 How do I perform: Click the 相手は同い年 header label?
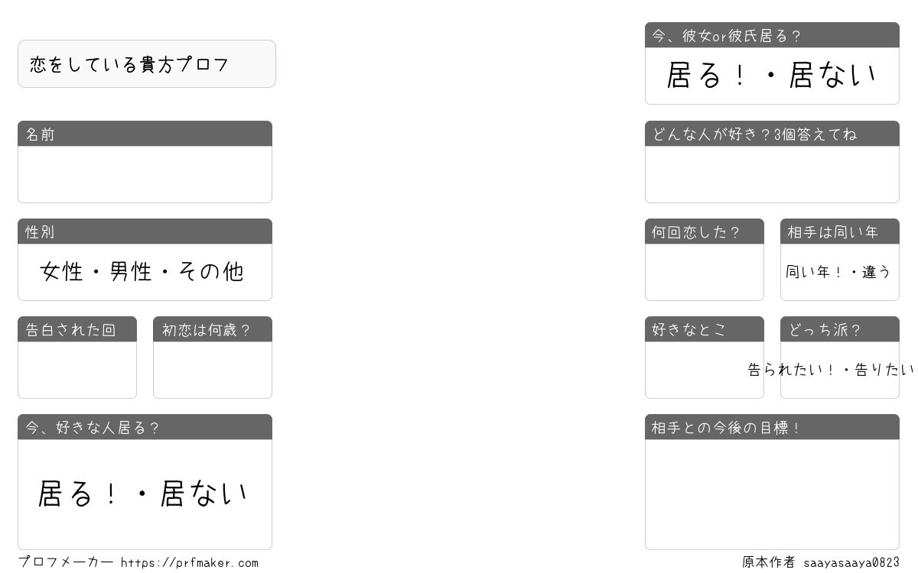[832, 231]
